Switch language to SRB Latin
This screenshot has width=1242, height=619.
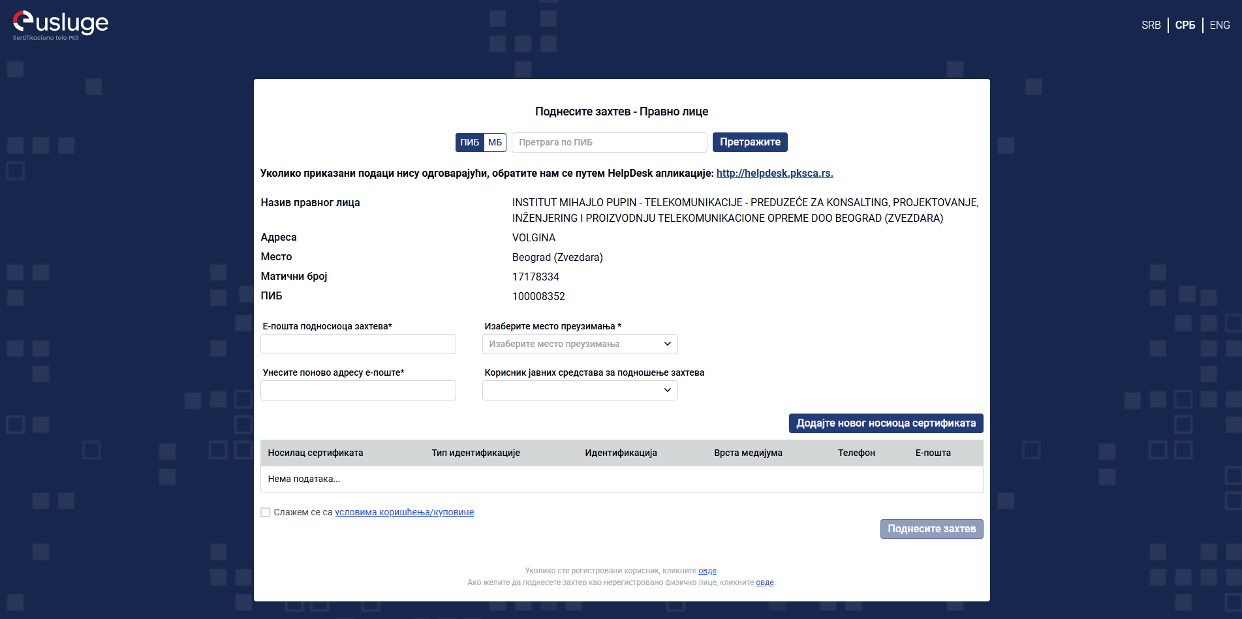[x=1151, y=25]
